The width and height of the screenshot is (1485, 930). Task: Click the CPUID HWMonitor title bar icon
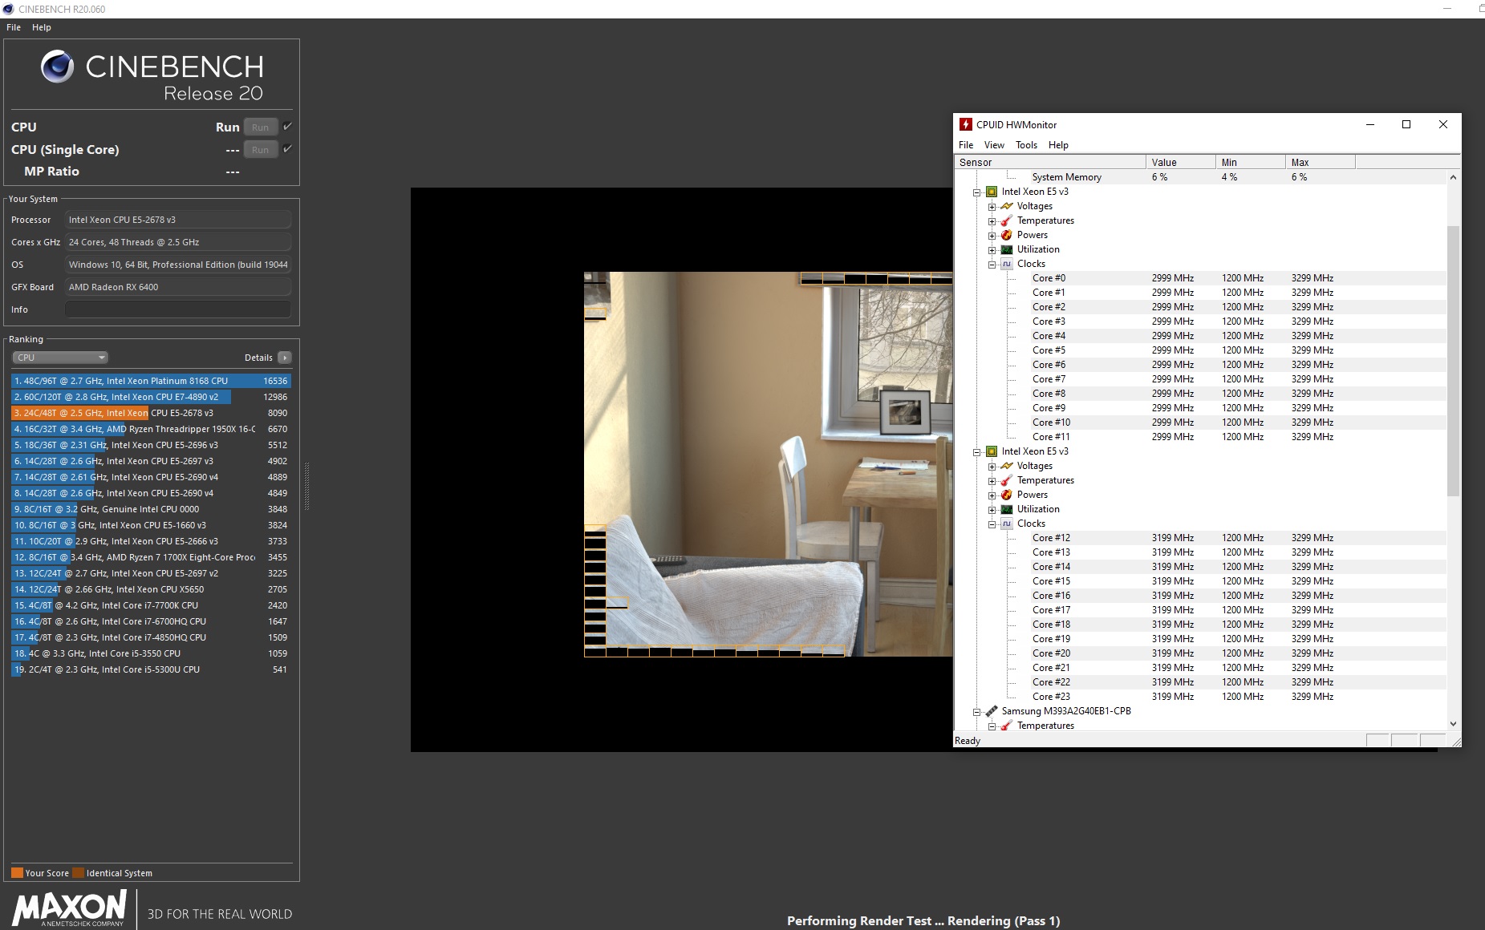(x=966, y=124)
